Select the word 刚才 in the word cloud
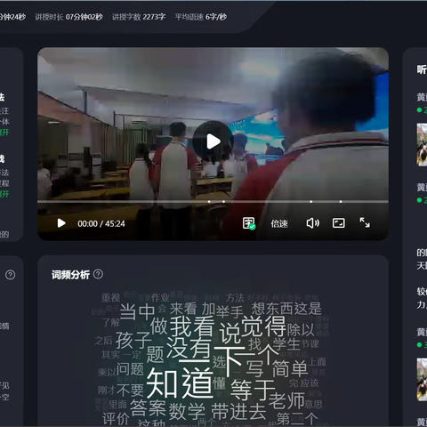The width and height of the screenshot is (427, 427). pos(107,391)
